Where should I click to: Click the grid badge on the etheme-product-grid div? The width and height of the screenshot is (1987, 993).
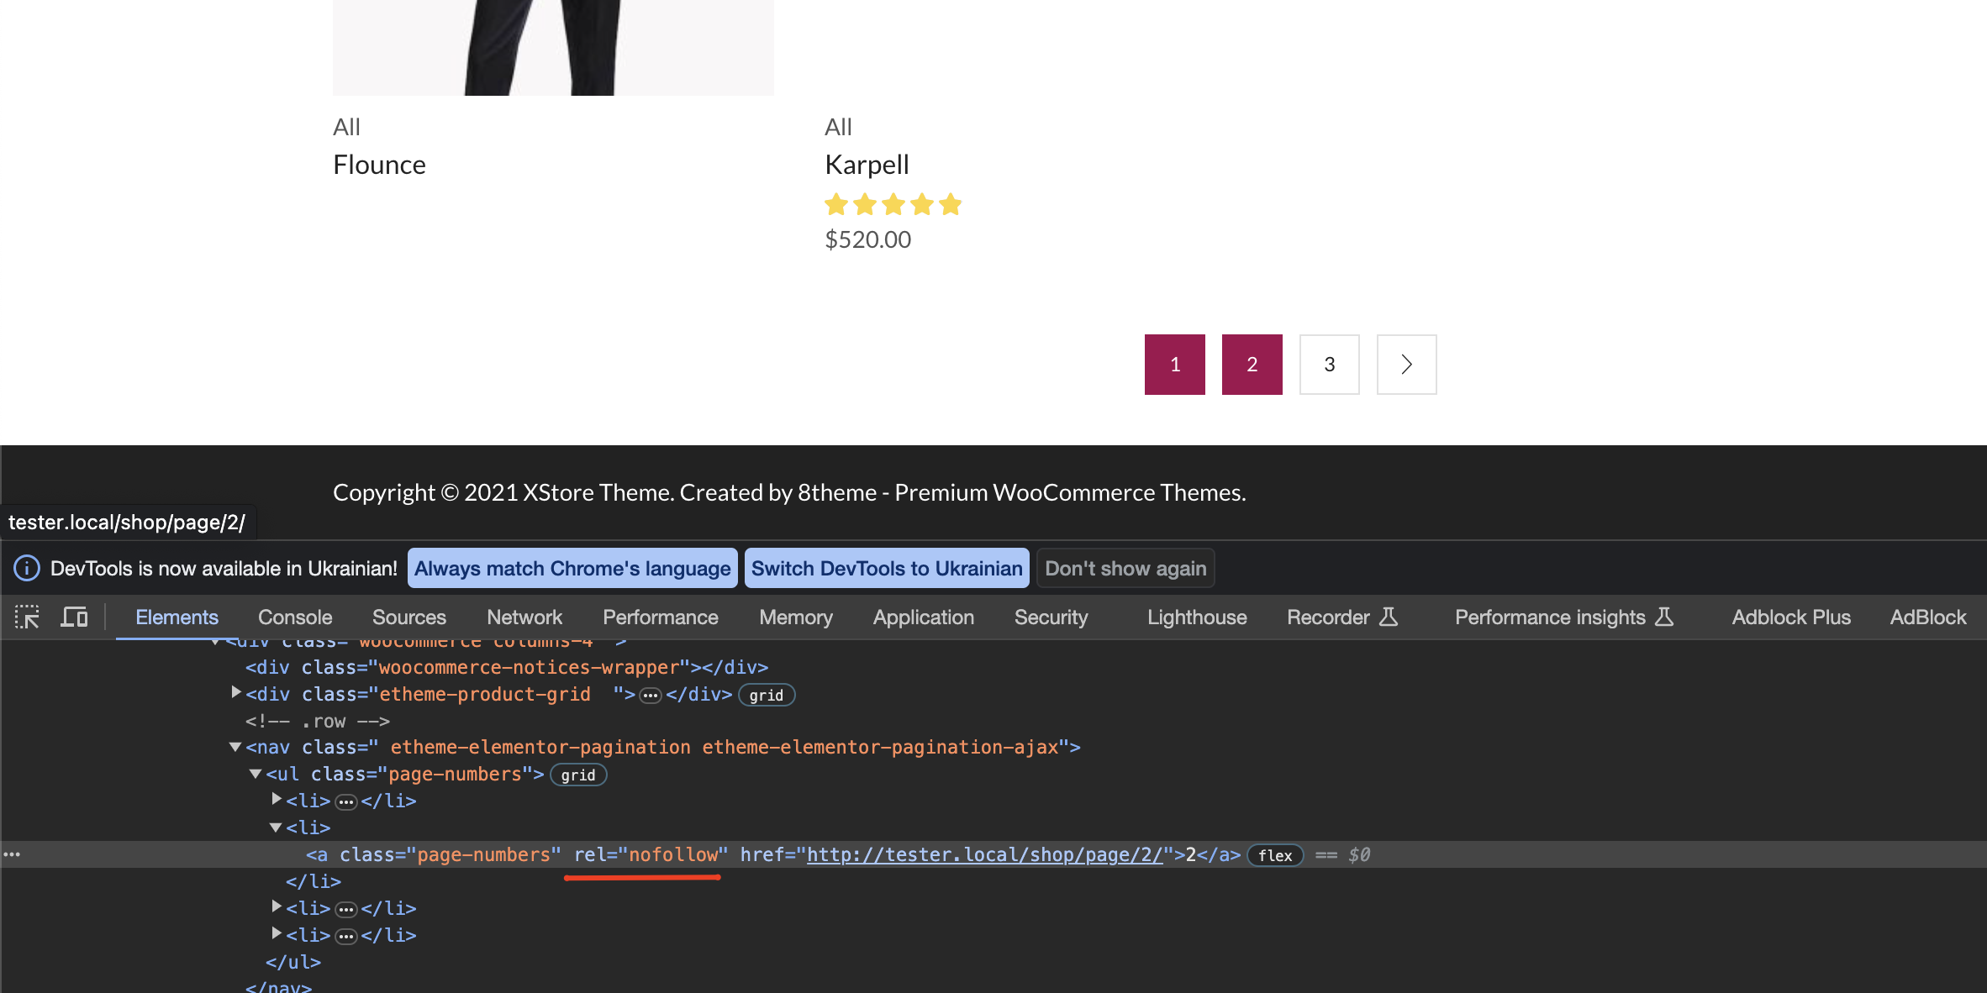[766, 696]
